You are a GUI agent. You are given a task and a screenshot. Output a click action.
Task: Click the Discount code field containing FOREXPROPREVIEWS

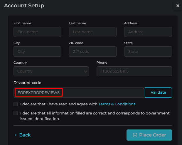point(79,92)
